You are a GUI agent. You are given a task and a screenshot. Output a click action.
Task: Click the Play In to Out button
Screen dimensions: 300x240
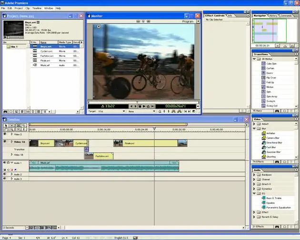pyautogui.click(x=152, y=106)
